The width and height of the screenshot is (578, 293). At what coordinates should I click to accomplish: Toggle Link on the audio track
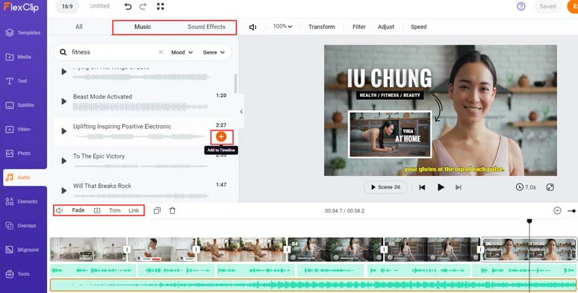(x=134, y=210)
